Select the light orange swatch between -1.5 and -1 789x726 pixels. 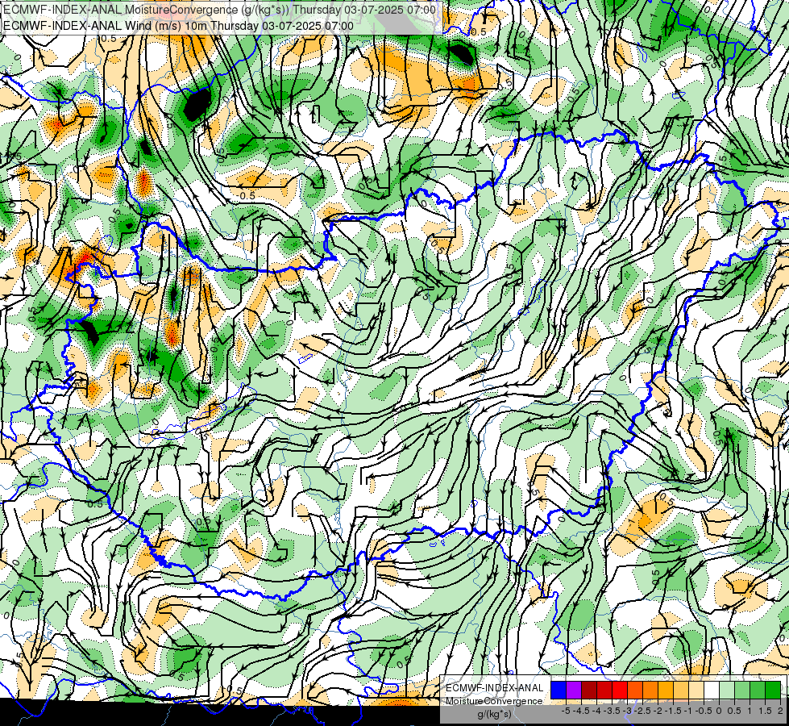click(681, 691)
